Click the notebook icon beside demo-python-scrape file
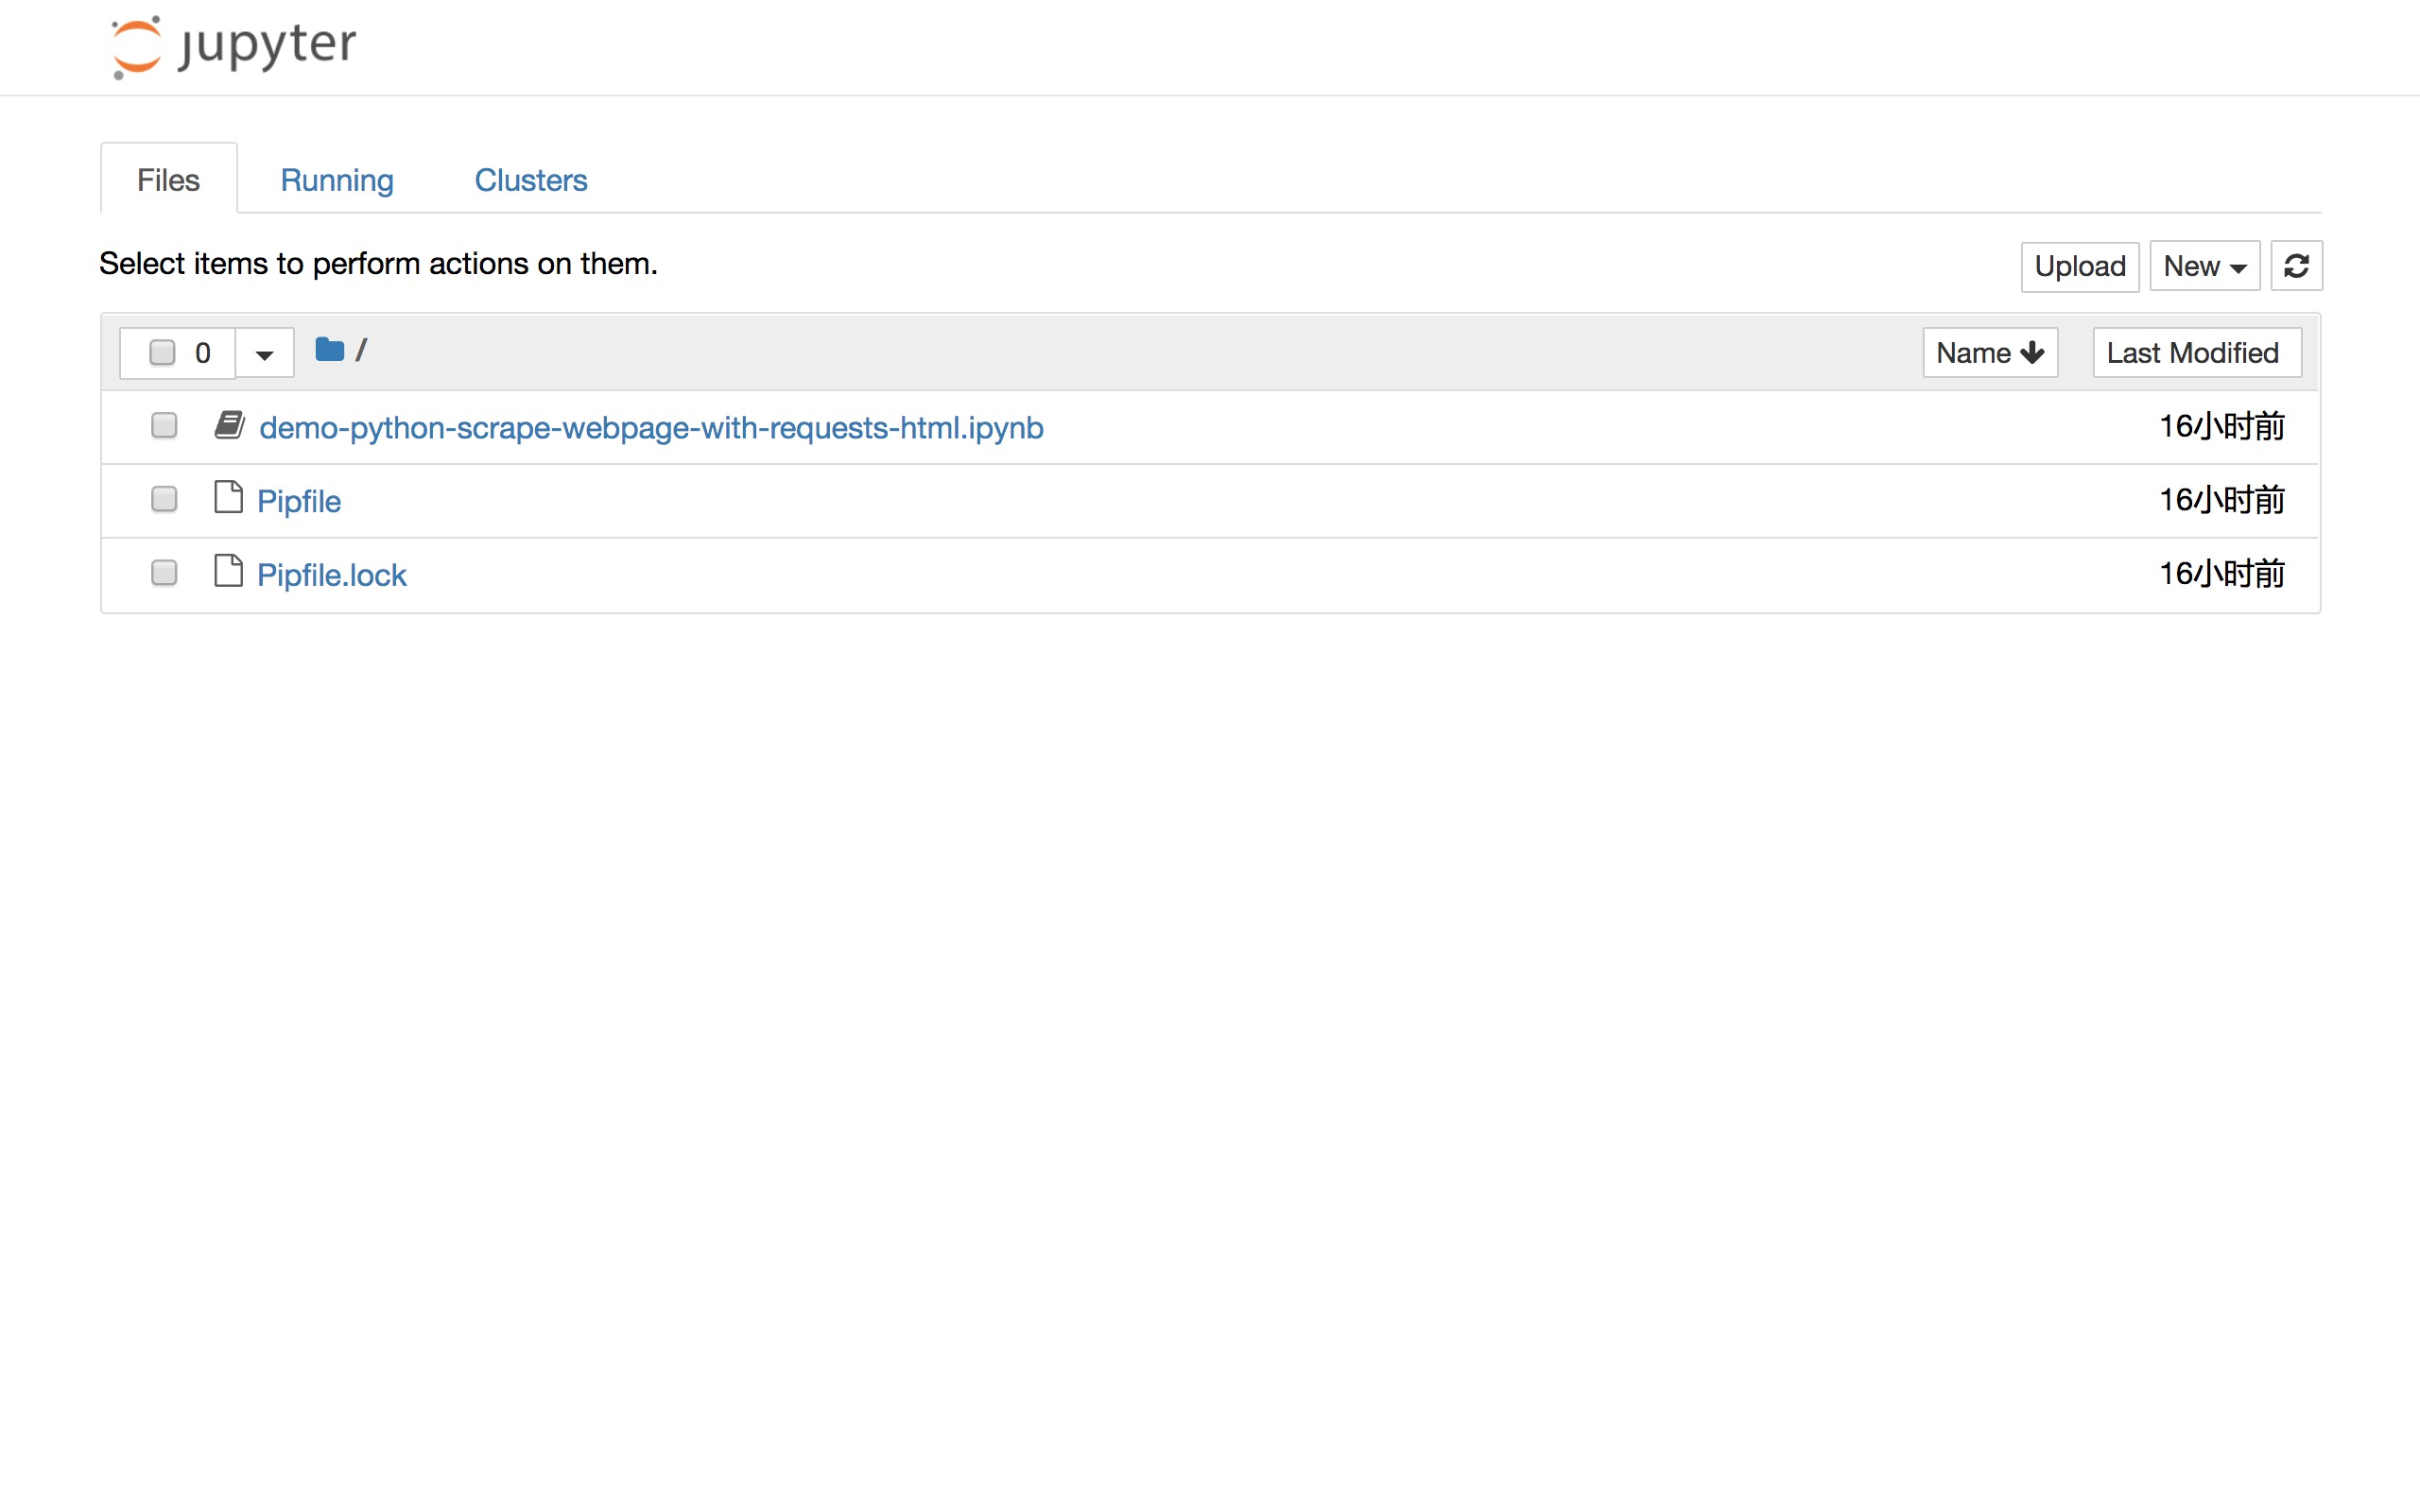 click(229, 426)
